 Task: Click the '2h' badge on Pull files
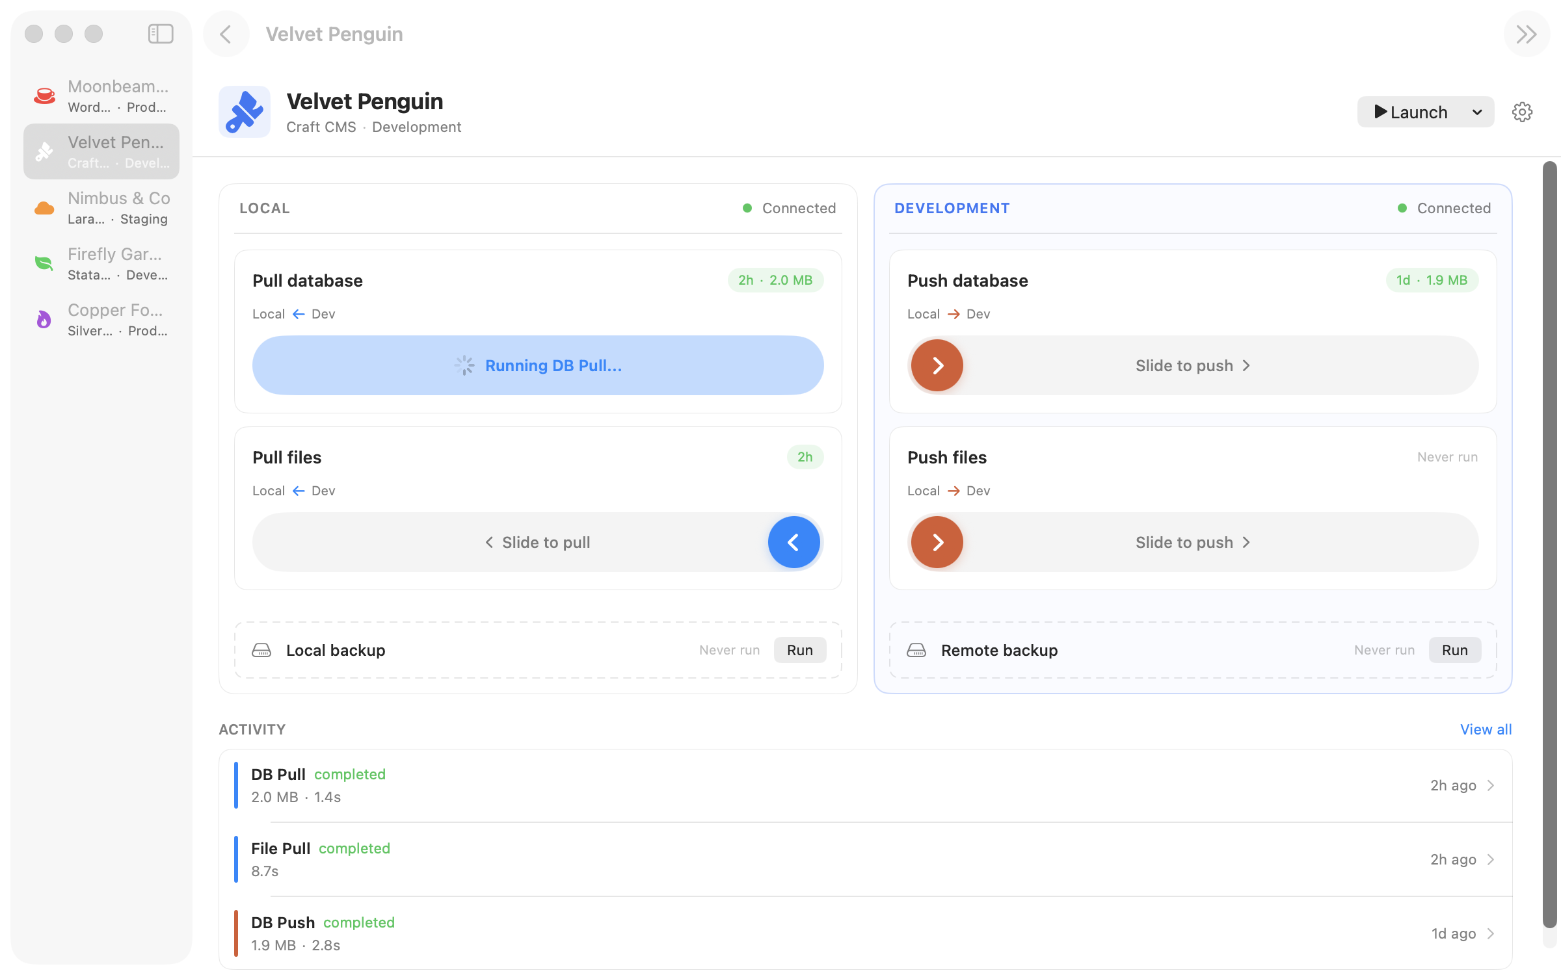(x=805, y=457)
